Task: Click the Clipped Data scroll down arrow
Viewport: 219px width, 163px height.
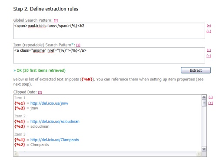Action: (204, 149)
